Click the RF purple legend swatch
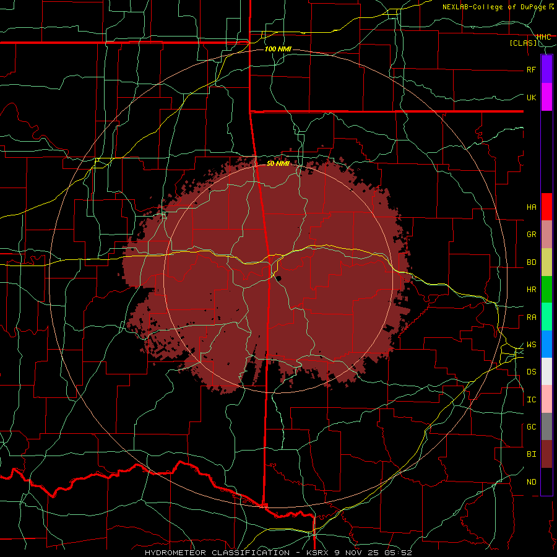Screen dimensions: 557x557 [546, 69]
